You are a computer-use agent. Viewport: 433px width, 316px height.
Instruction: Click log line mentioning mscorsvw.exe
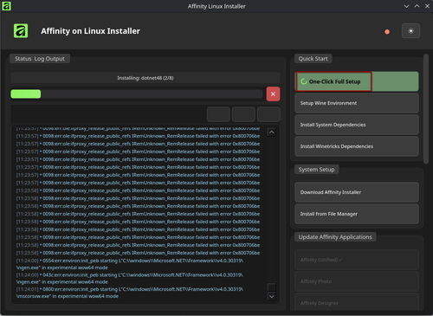[x=130, y=293]
